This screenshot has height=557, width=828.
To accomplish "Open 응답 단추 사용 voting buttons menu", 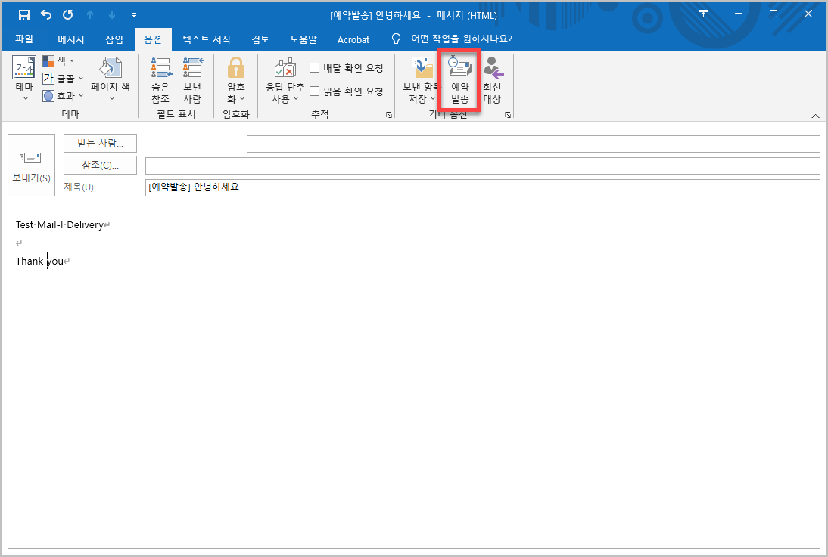I will click(x=285, y=80).
